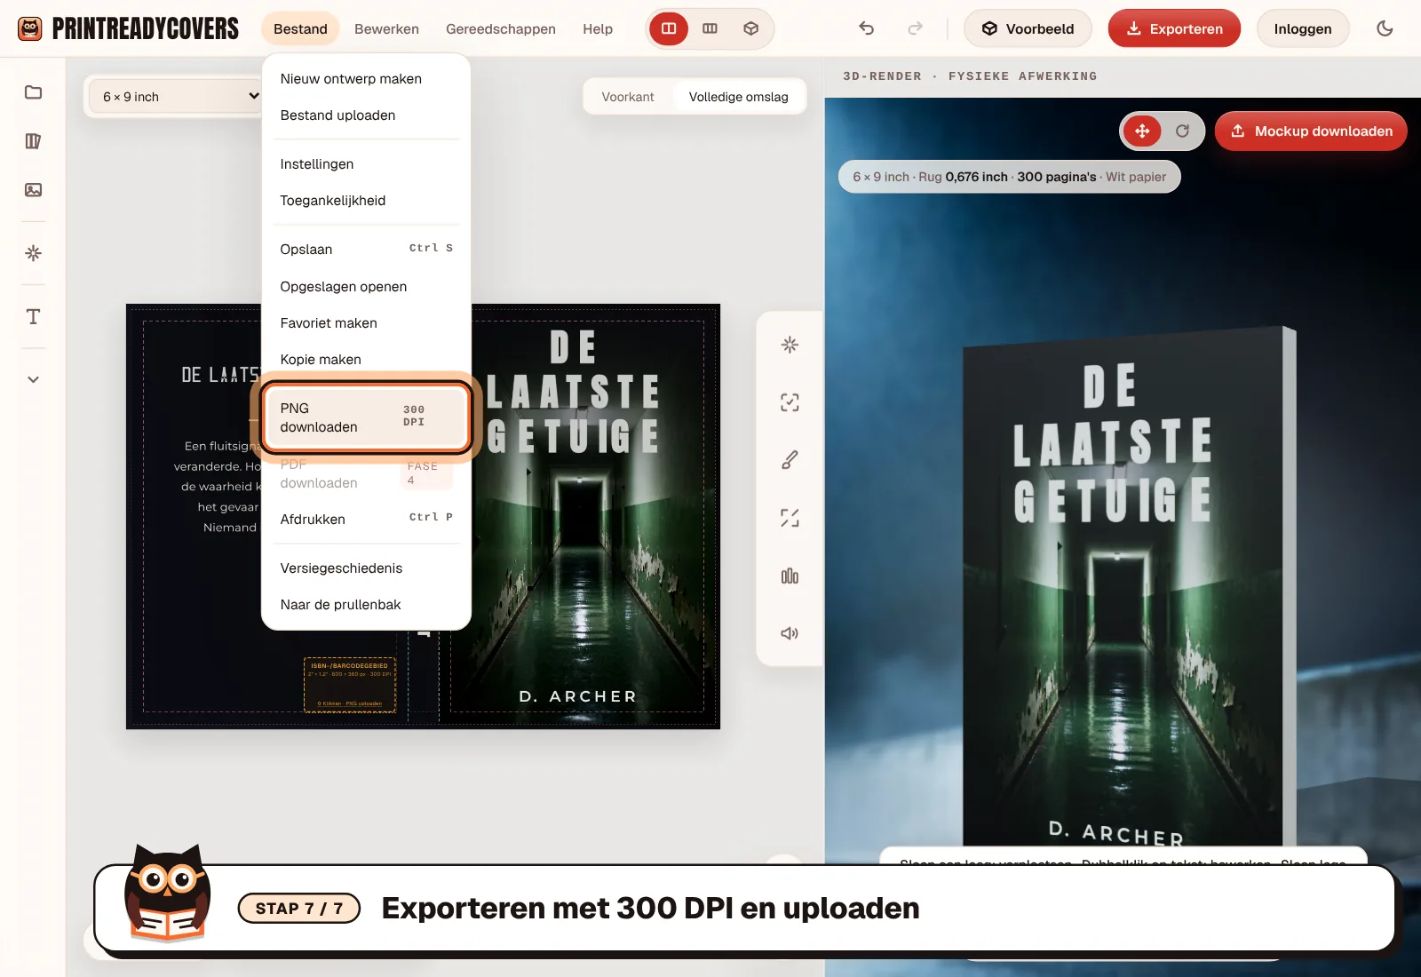The image size is (1421, 977).
Task: Open Instellingen from Bestand menu
Action: 366,164
